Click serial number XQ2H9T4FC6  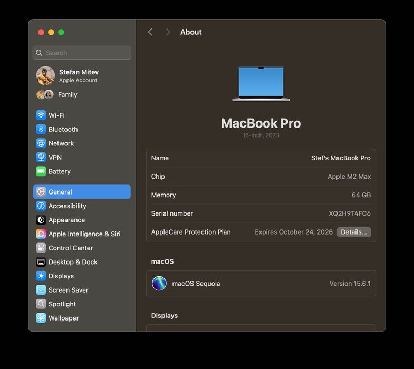coord(350,213)
